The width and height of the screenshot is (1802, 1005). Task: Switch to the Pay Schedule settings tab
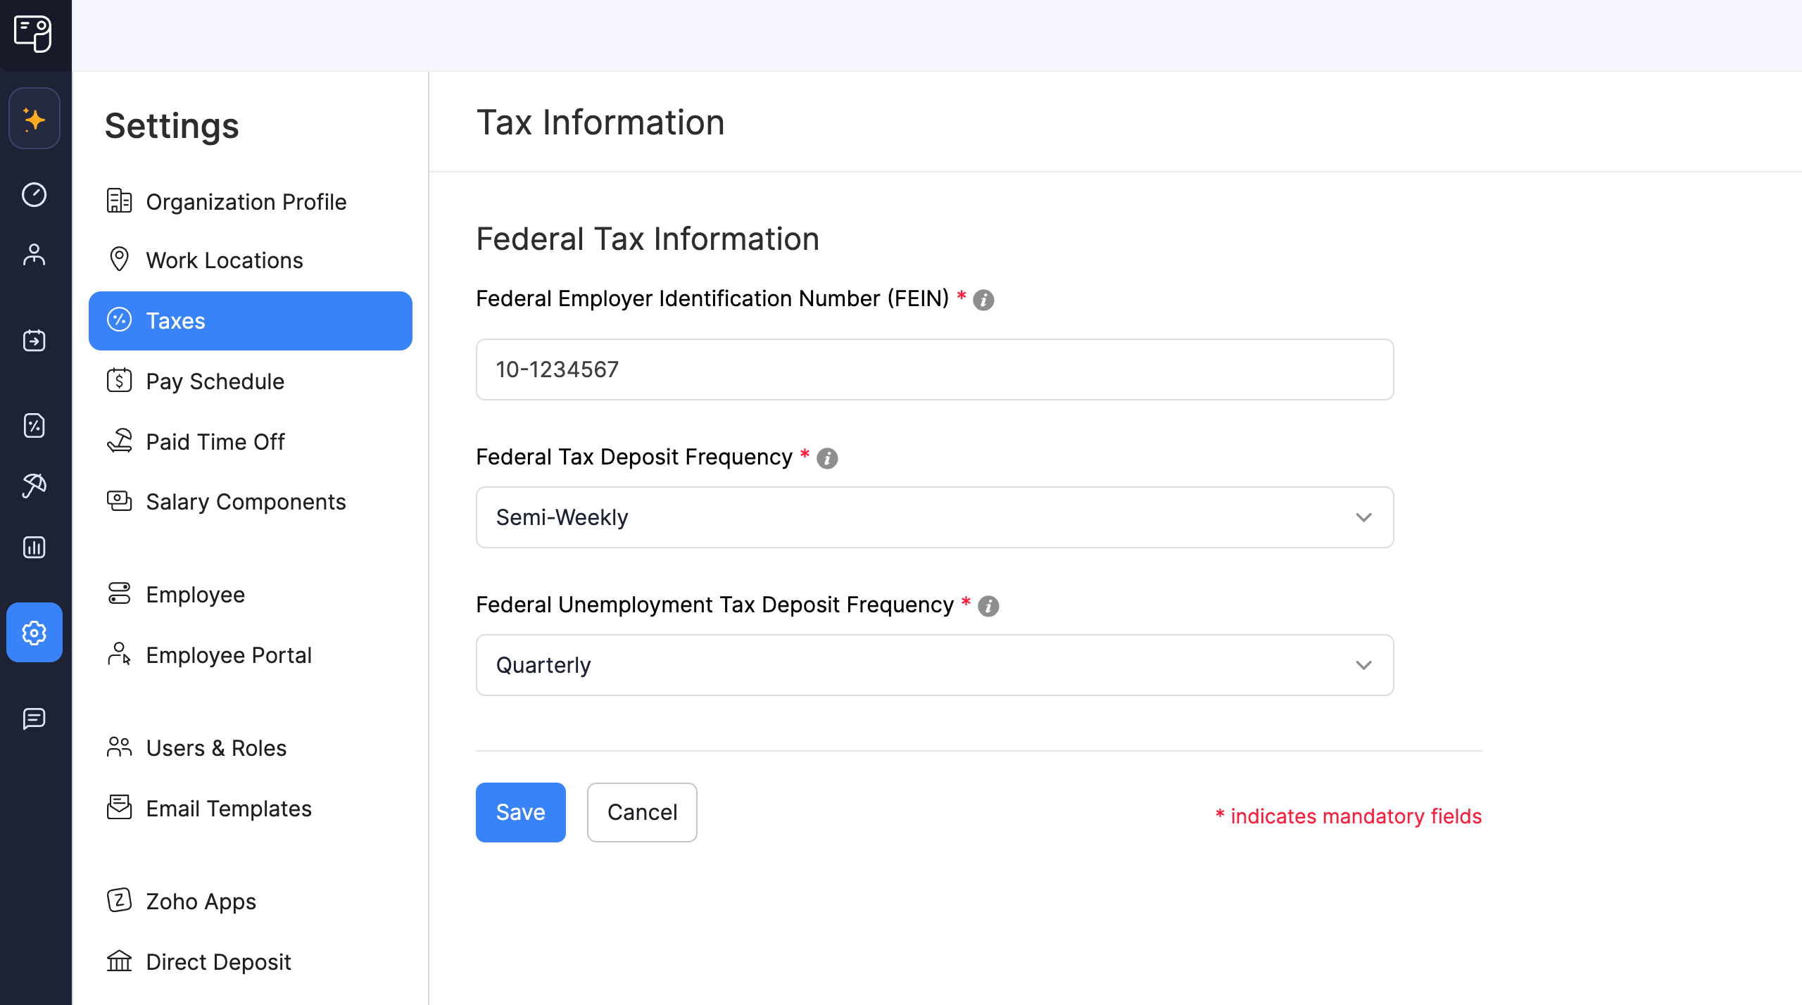click(x=215, y=381)
